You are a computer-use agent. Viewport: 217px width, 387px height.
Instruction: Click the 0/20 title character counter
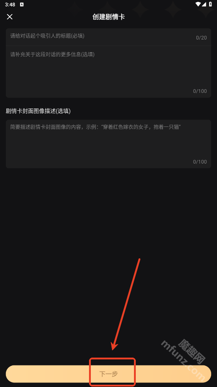201,38
